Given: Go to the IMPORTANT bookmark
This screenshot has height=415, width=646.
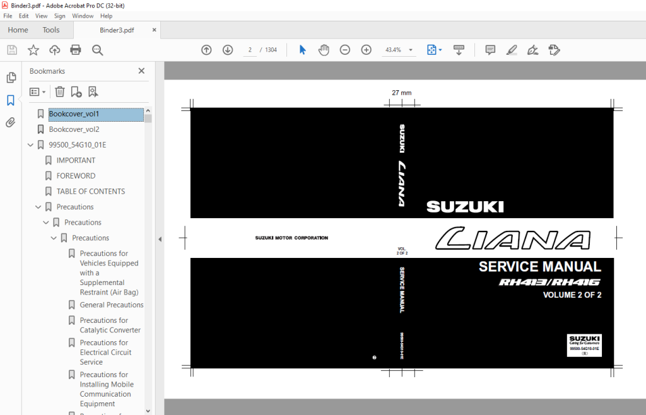Looking at the screenshot, I should click(76, 161).
